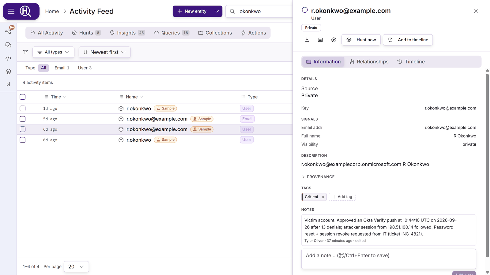This screenshot has height=275, width=490.
Task: Open the graph icon with 9+ badge
Action: tap(9, 31)
